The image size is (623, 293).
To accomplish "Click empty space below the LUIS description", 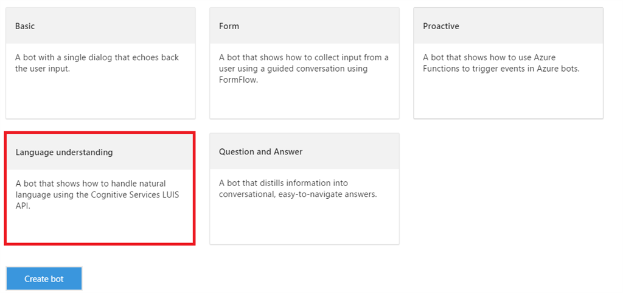I will pyautogui.click(x=100, y=226).
